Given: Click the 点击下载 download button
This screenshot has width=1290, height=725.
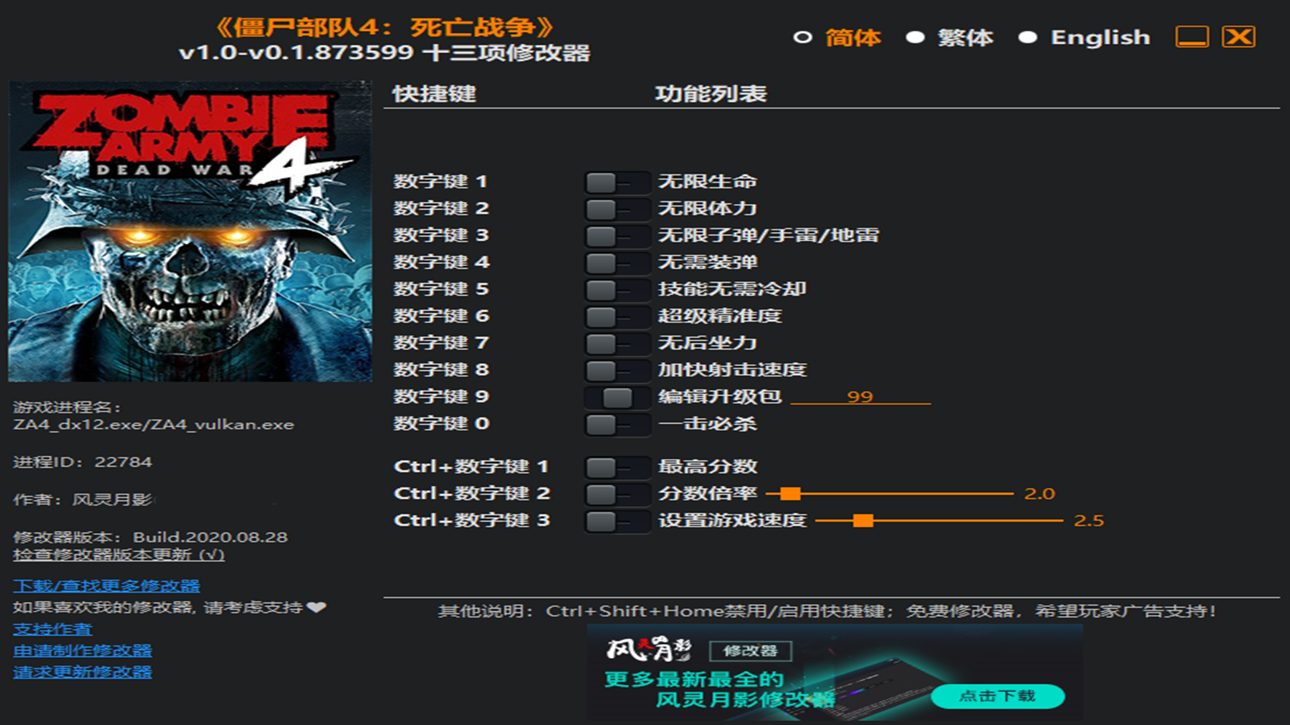Looking at the screenshot, I should 997,696.
